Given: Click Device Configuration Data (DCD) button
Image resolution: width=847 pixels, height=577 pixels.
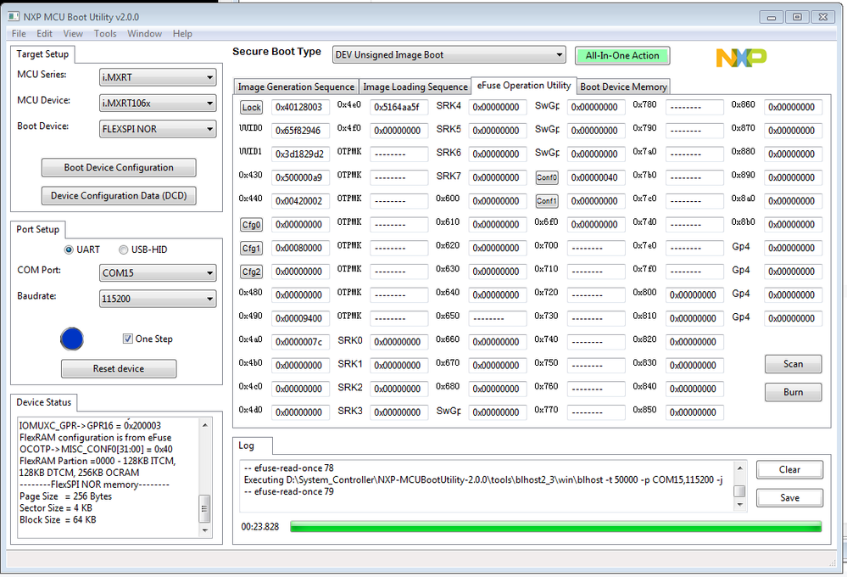Looking at the screenshot, I should point(119,196).
